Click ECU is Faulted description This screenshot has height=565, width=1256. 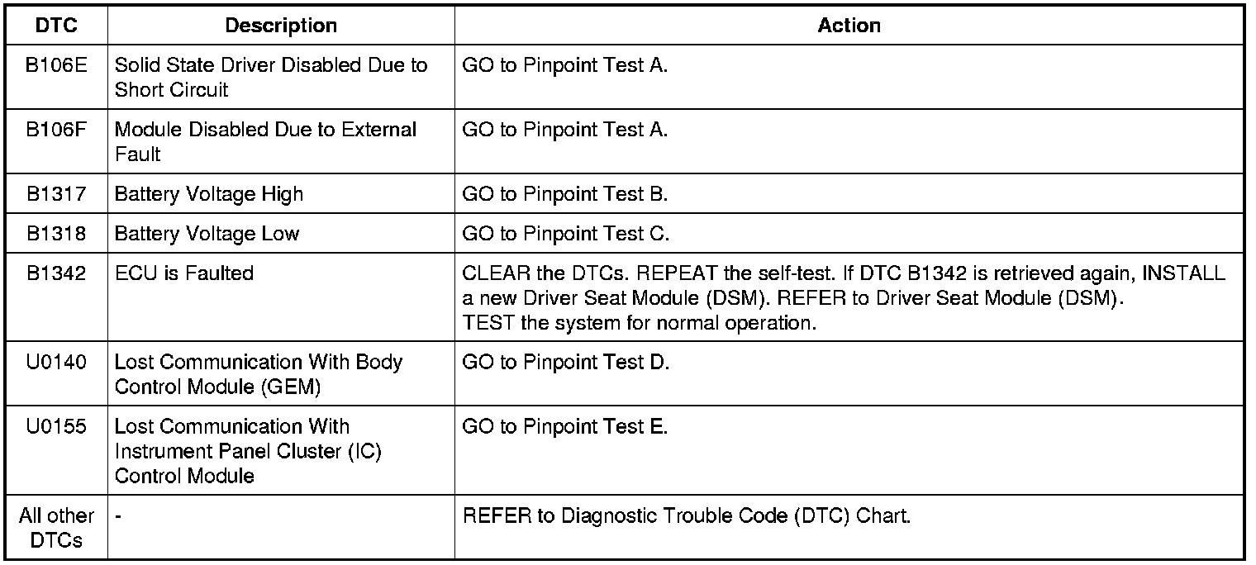pos(183,273)
